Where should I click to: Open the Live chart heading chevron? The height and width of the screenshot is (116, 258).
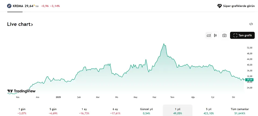[x=32, y=25]
